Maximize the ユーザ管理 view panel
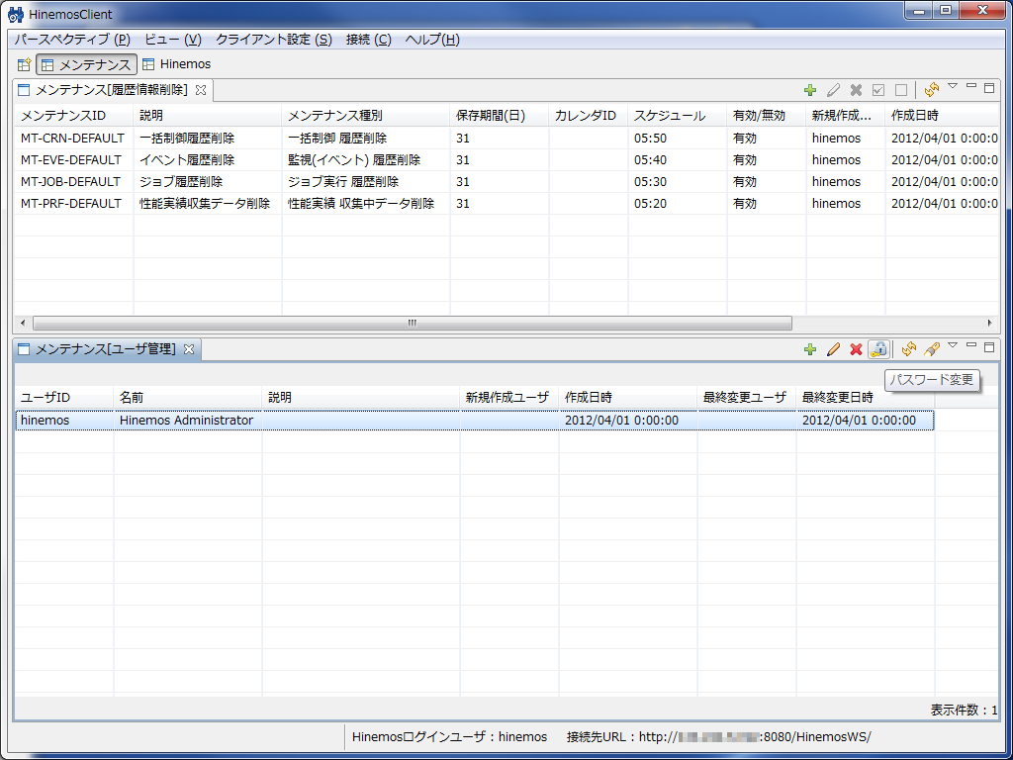Viewport: 1013px width, 760px height. point(989,347)
